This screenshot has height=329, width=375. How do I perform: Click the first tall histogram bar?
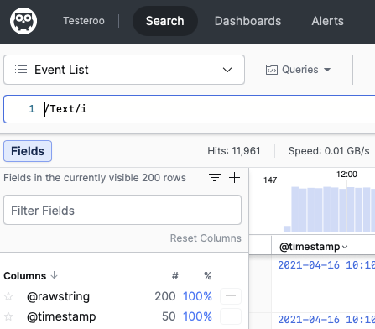pyautogui.click(x=295, y=209)
